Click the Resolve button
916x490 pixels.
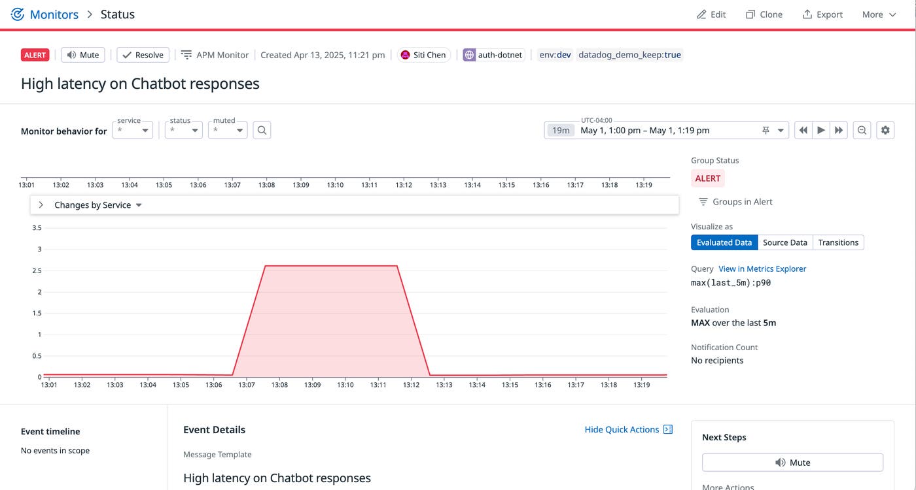pyautogui.click(x=143, y=55)
